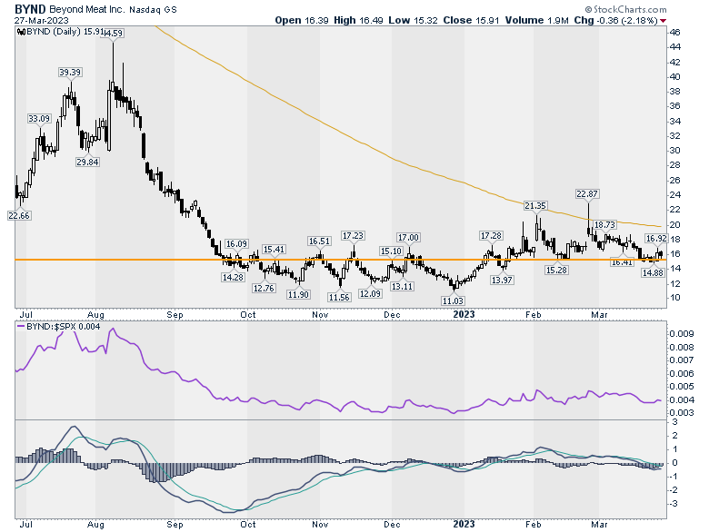The height and width of the screenshot is (532, 709).
Task: Click the Volume 1.9M value
Action: point(536,20)
